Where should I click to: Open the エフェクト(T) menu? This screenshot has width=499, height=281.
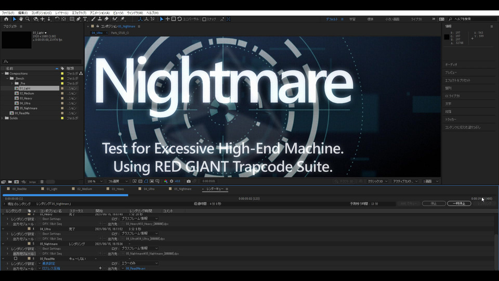coord(79,13)
